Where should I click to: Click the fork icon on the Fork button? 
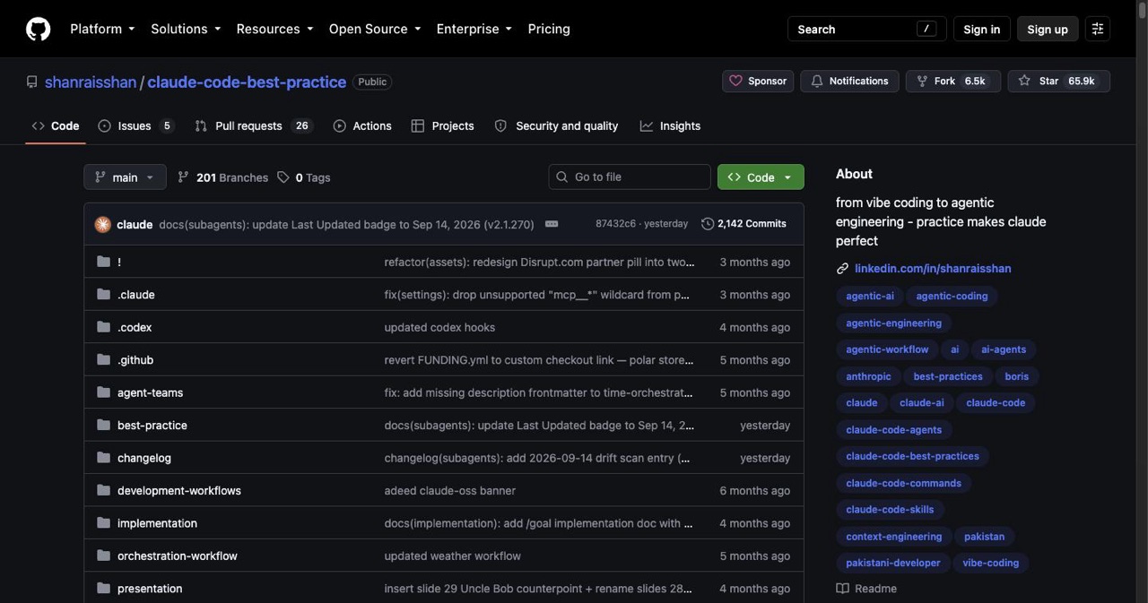click(922, 81)
